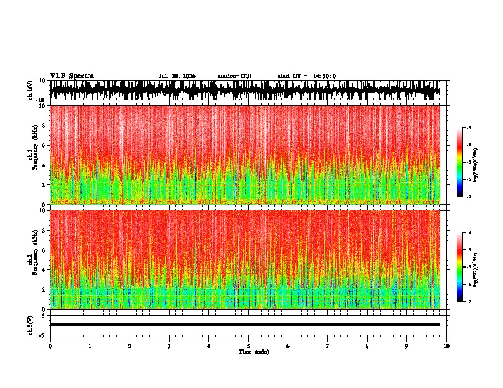Click the "station=OUI" header label
The height and width of the screenshot is (388, 503).
tap(235, 76)
